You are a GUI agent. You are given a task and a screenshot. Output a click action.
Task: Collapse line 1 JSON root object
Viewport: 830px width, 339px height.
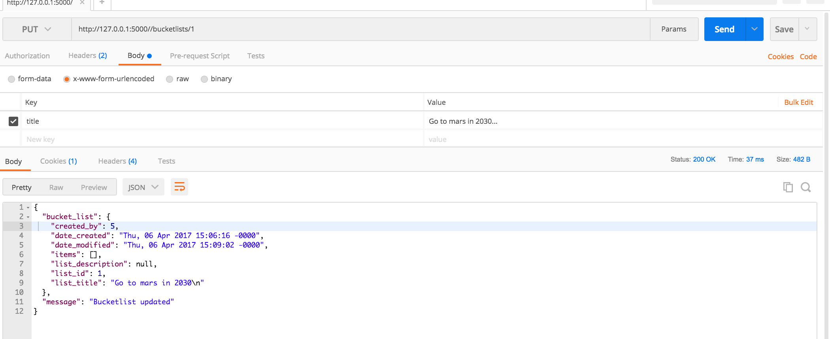point(28,207)
